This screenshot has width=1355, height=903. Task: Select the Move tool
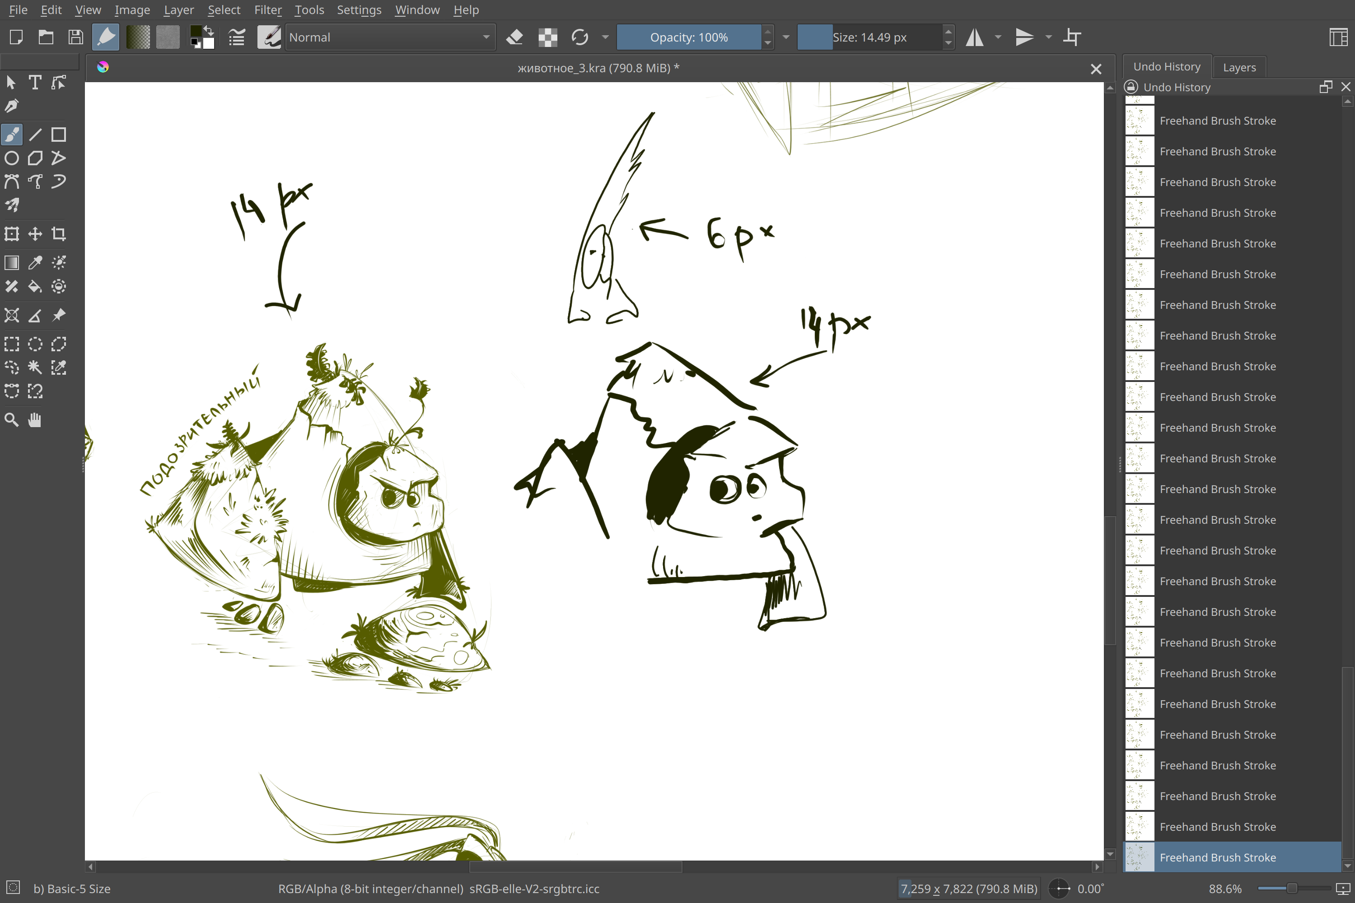pos(35,234)
